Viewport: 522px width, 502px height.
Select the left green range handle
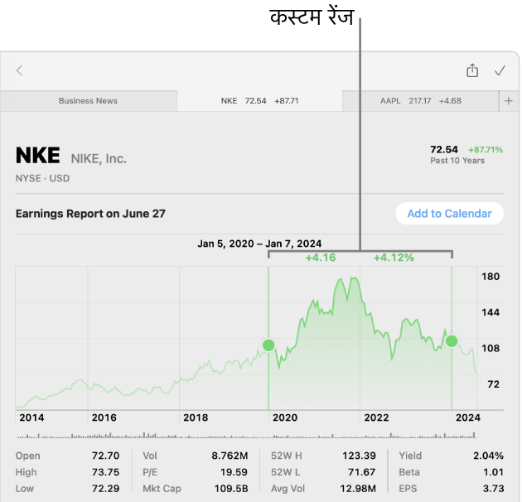click(268, 345)
